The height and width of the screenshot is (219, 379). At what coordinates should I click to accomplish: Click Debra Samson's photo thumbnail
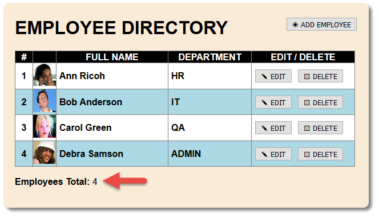click(x=45, y=152)
